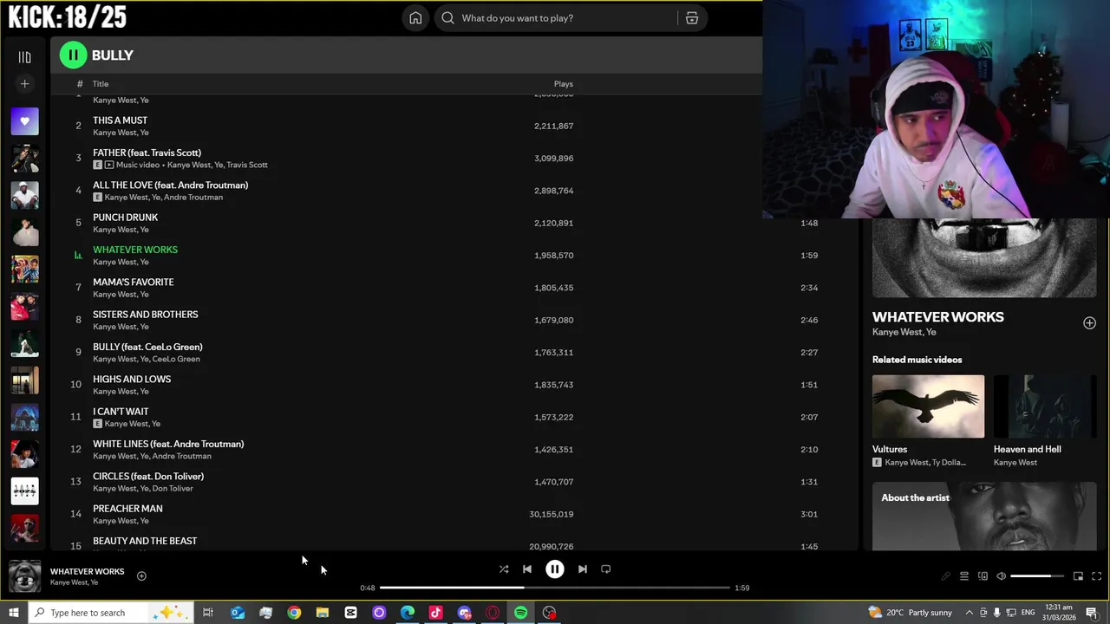The height and width of the screenshot is (624, 1110).
Task: Select the track I CAN'T WAIT
Action: (x=121, y=412)
